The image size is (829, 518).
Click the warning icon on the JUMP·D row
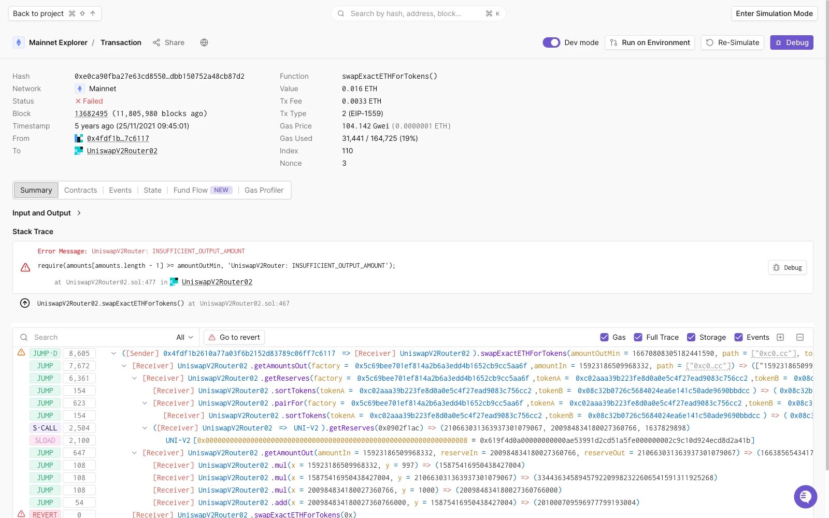(21, 352)
